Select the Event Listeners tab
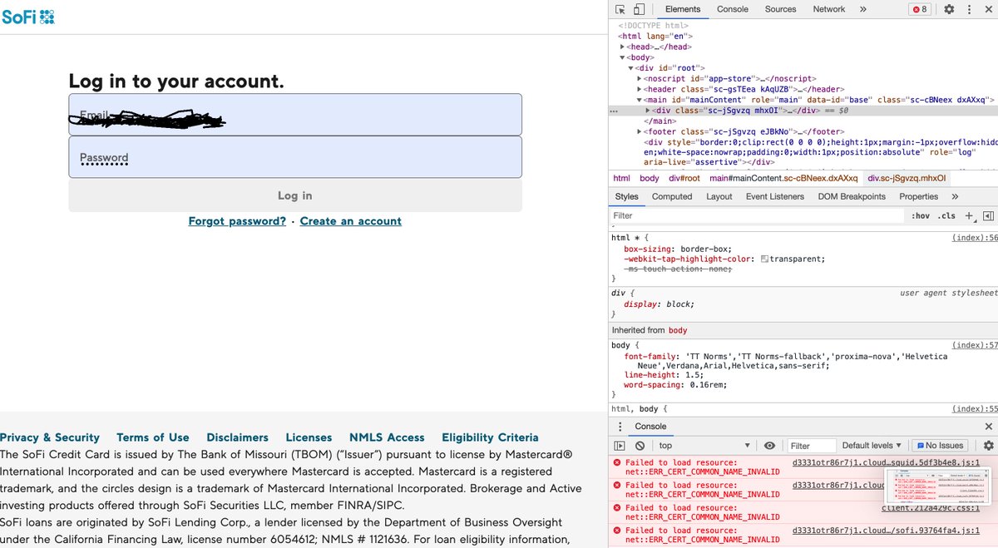 (x=775, y=196)
